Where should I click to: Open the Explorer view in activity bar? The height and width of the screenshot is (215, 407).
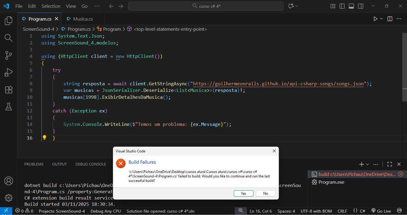(9, 21)
